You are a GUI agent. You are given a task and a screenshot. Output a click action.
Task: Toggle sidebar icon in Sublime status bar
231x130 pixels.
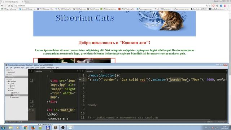pos(7,122)
